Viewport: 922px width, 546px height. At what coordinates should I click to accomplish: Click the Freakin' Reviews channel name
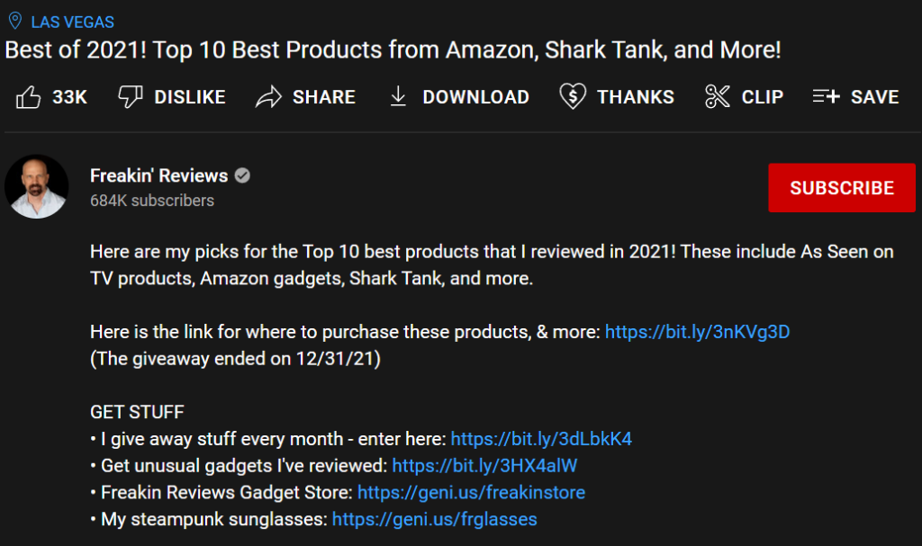tap(158, 175)
